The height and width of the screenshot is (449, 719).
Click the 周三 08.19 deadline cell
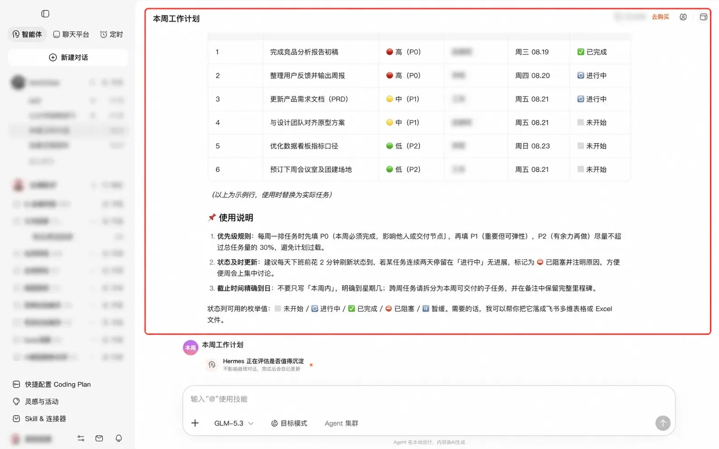pyautogui.click(x=532, y=52)
